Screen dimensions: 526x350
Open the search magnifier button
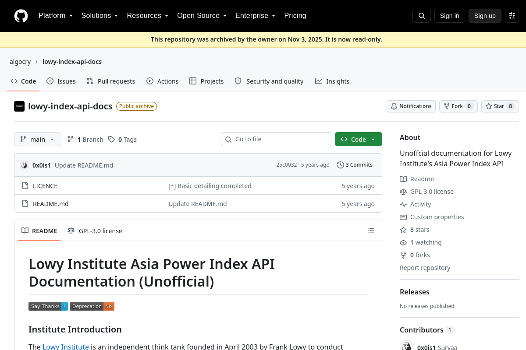(422, 16)
